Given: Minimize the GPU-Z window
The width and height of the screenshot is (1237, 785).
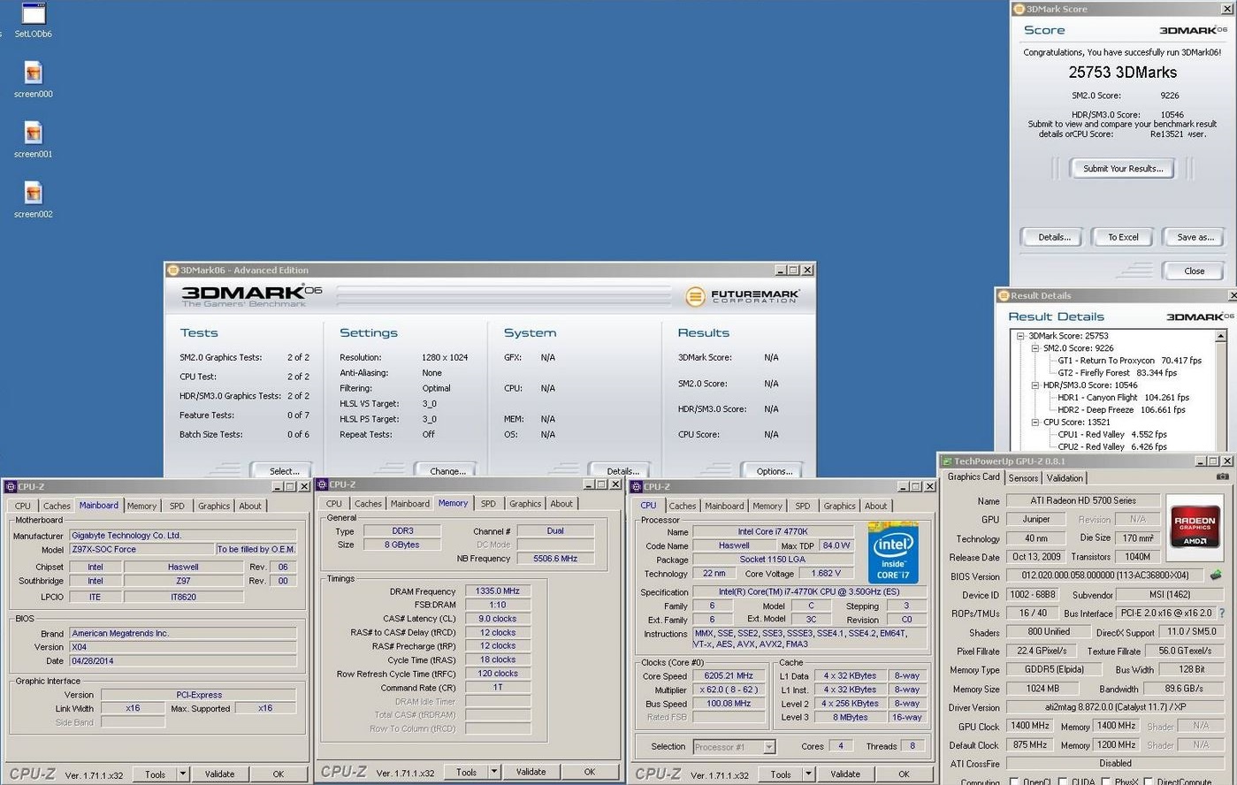Looking at the screenshot, I should point(1201,461).
